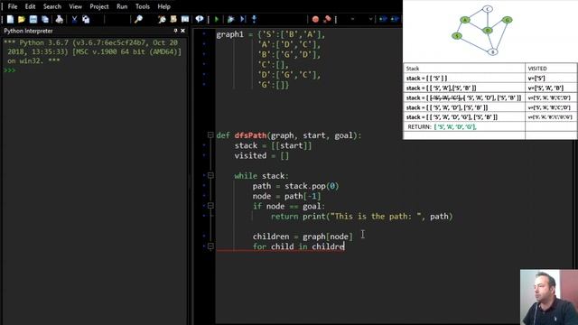
Task: Click the 'stack.pop(0)' code text
Action: [312, 186]
